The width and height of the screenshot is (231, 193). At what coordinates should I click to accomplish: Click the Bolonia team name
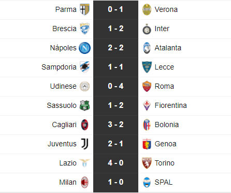click(167, 125)
